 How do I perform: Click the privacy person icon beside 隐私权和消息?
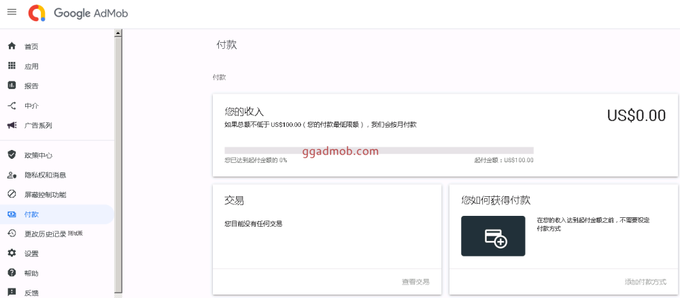(12, 174)
